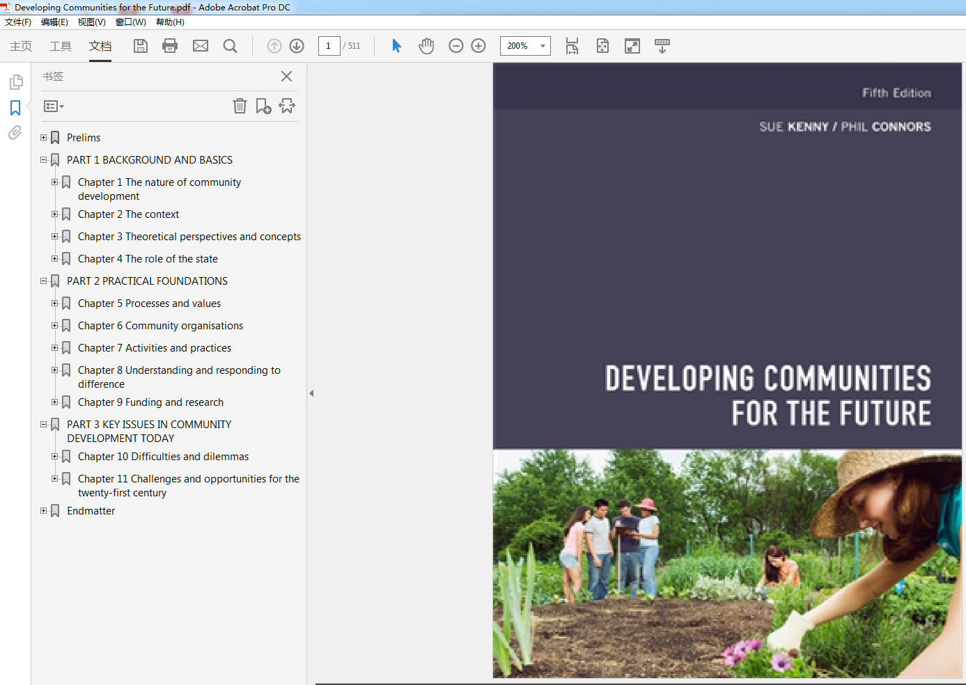Select PART 2 PRACTICAL FOUNDATIONS bookmark

coord(147,281)
